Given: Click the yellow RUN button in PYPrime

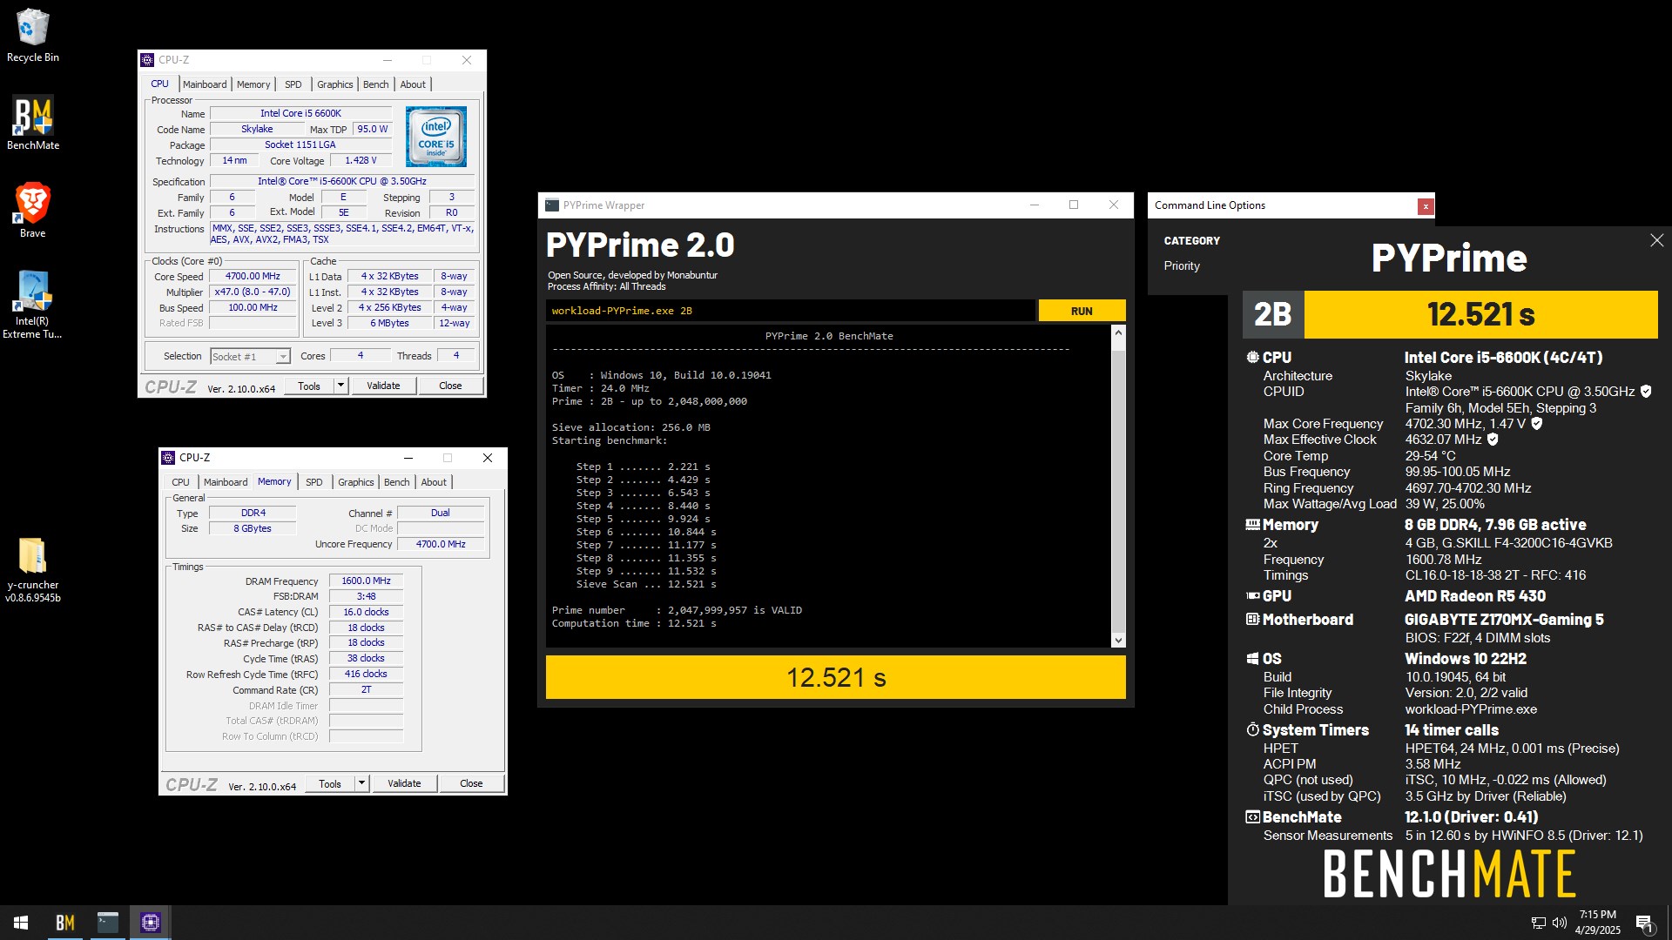Looking at the screenshot, I should click(1082, 311).
